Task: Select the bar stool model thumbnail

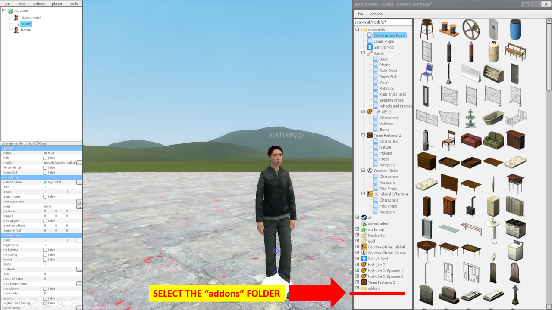Action: point(427,28)
